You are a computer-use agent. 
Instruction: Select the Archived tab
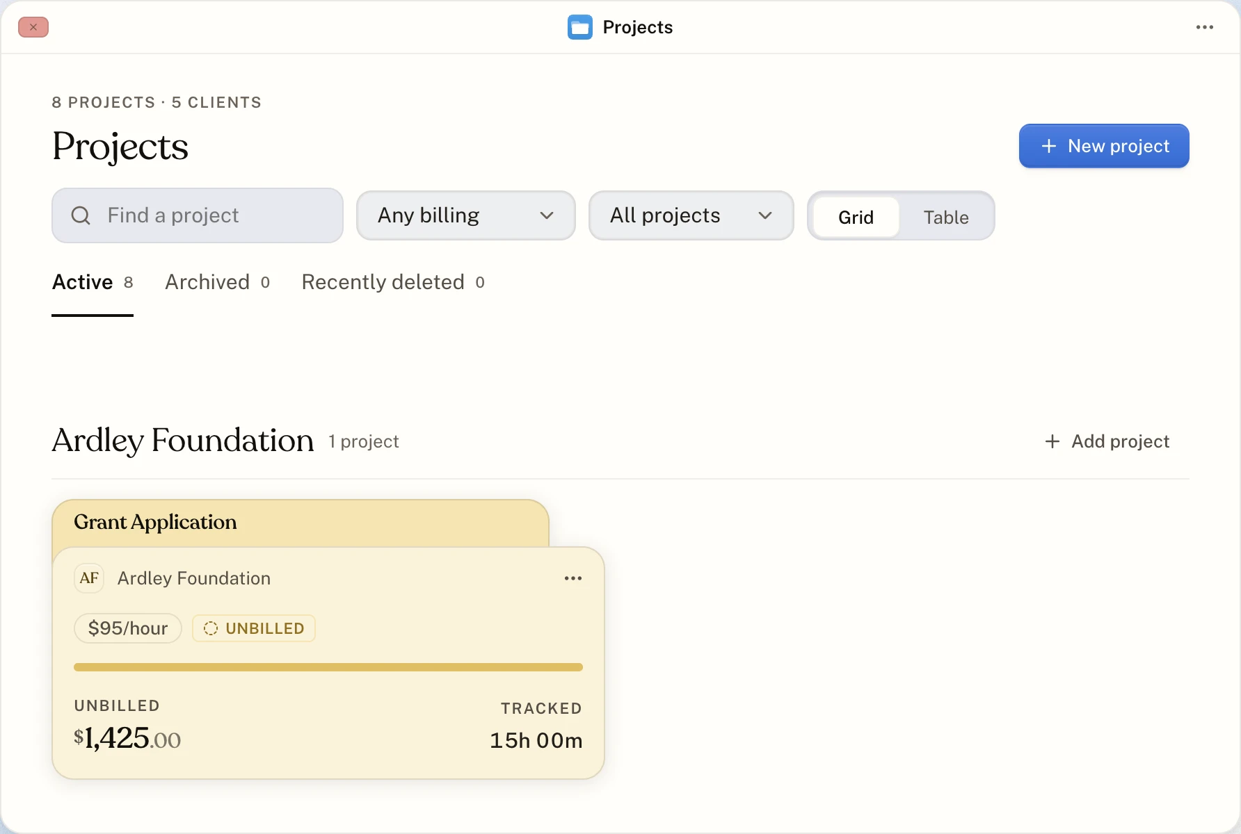[217, 282]
